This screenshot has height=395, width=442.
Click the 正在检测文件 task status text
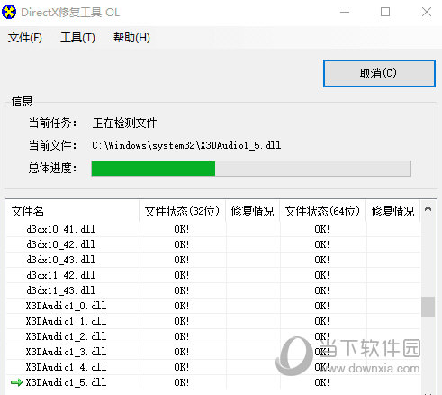click(x=124, y=124)
